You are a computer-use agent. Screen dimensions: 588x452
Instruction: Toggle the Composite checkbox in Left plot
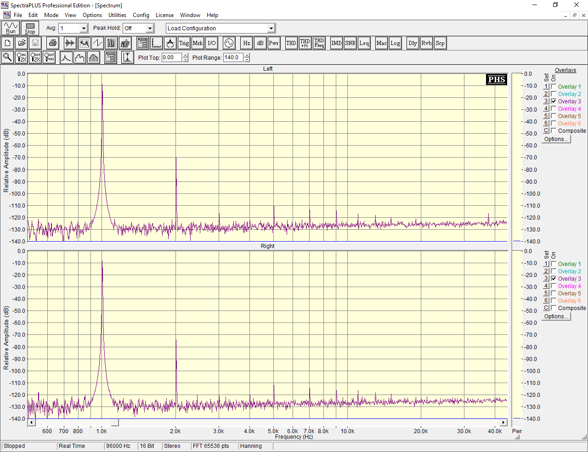(x=554, y=130)
